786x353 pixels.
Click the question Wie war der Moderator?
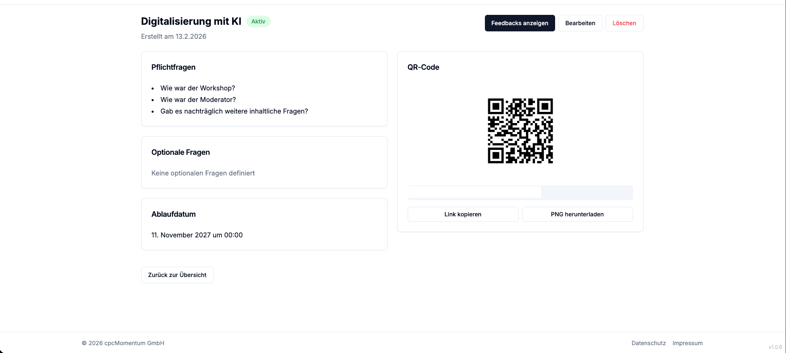tap(198, 100)
